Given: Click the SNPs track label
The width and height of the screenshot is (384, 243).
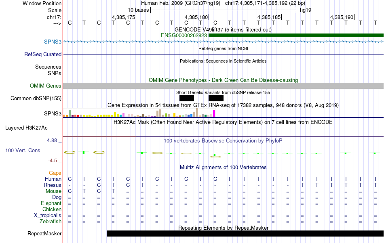Looking at the screenshot, I should (x=55, y=73).
